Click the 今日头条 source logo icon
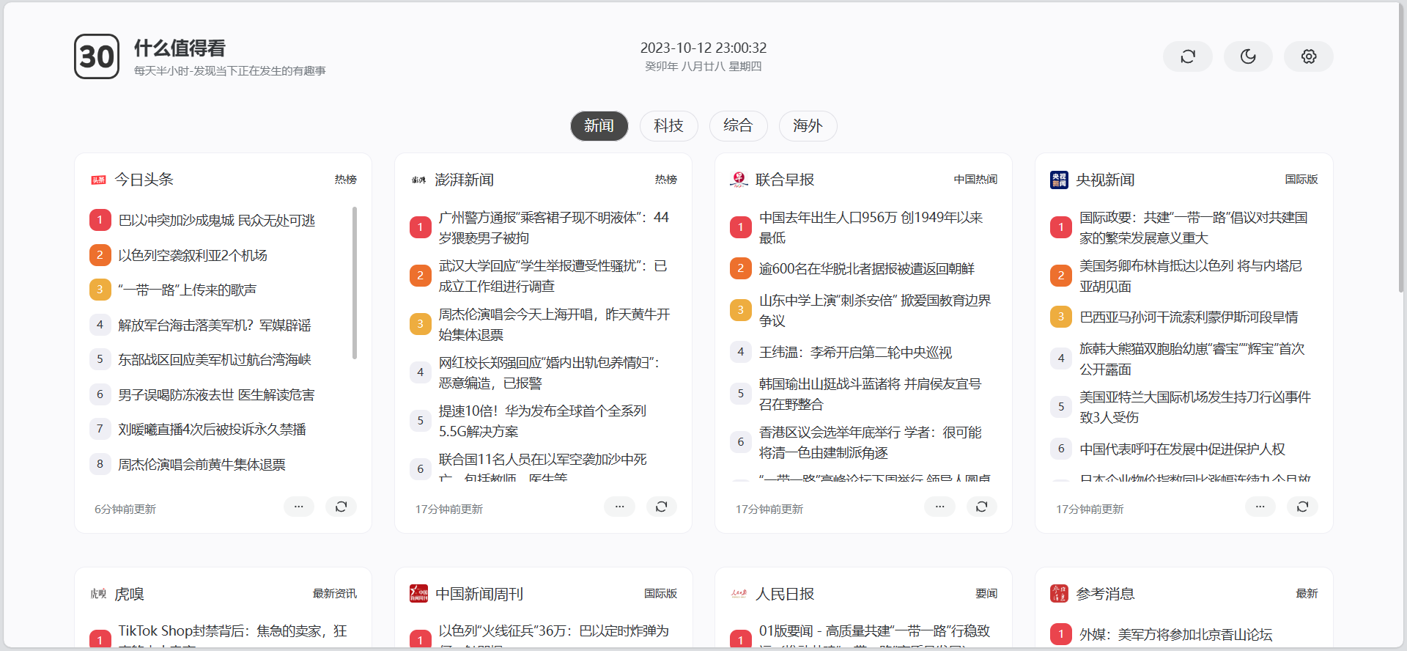Image resolution: width=1407 pixels, height=651 pixels. tap(98, 180)
